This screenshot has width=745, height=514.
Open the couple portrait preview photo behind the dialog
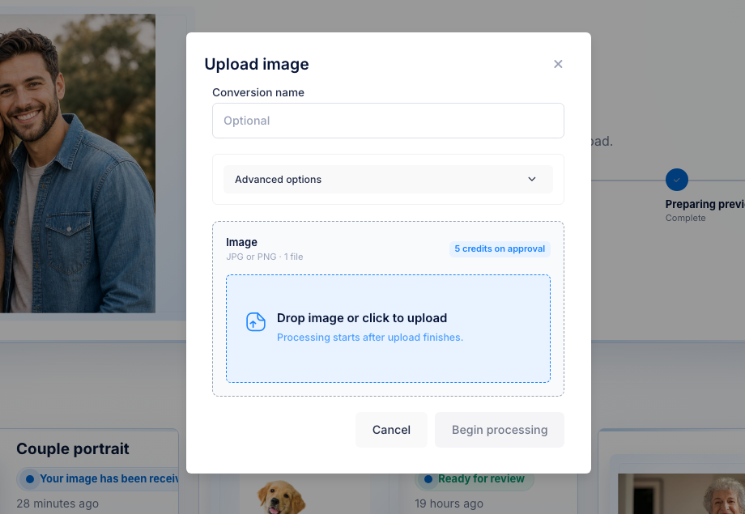78,164
